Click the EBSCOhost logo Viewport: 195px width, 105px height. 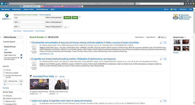coord(7,17)
